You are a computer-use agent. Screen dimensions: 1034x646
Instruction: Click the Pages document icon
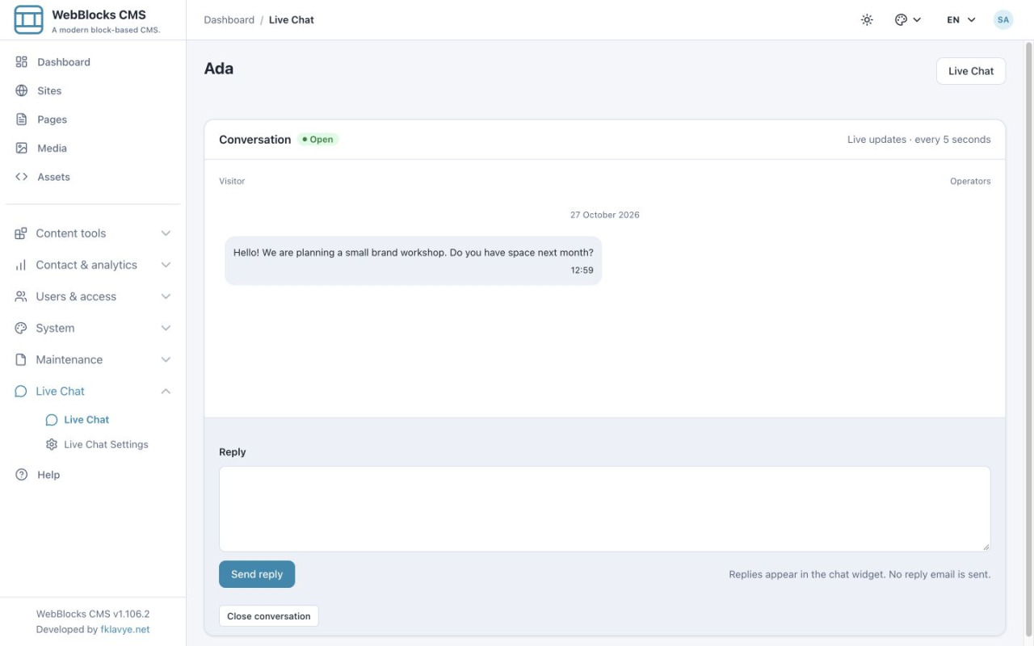[x=22, y=120]
